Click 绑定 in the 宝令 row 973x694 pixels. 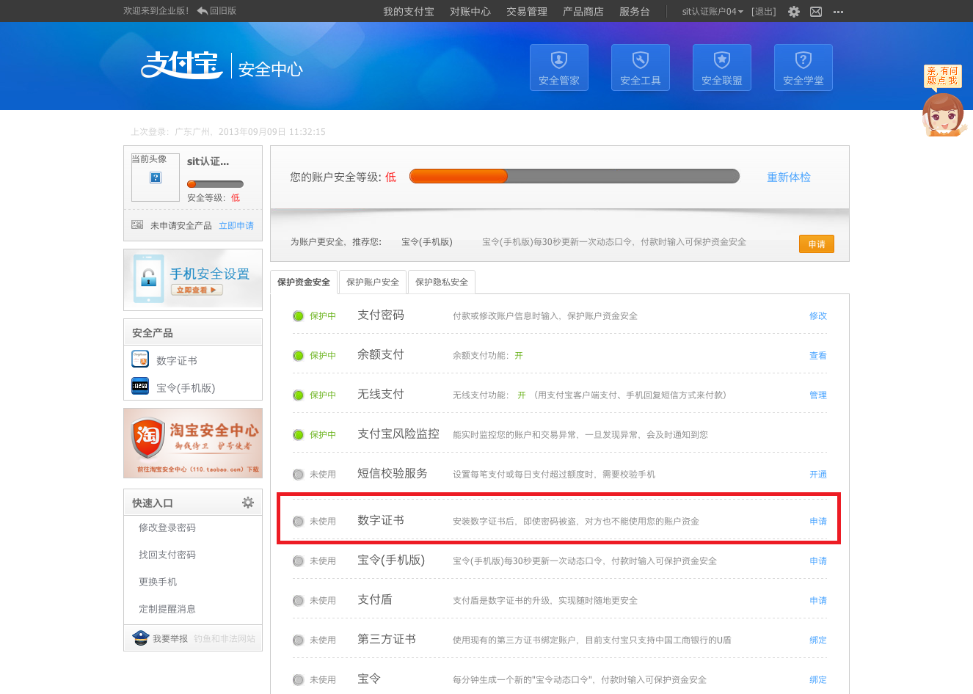click(818, 680)
